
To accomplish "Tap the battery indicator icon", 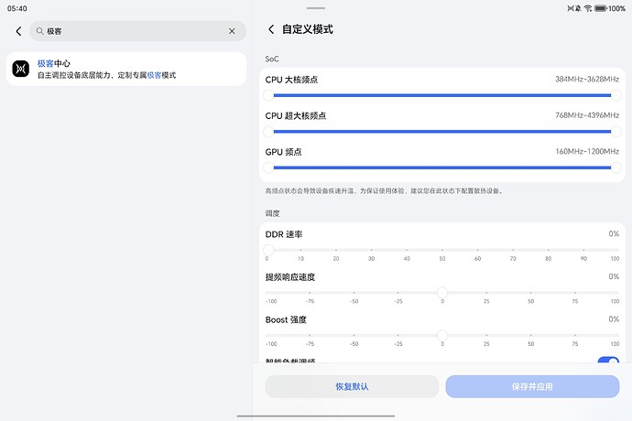I will (600, 7).
